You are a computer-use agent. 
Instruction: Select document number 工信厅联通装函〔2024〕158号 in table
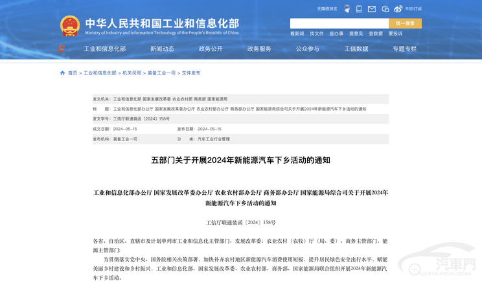pos(141,119)
